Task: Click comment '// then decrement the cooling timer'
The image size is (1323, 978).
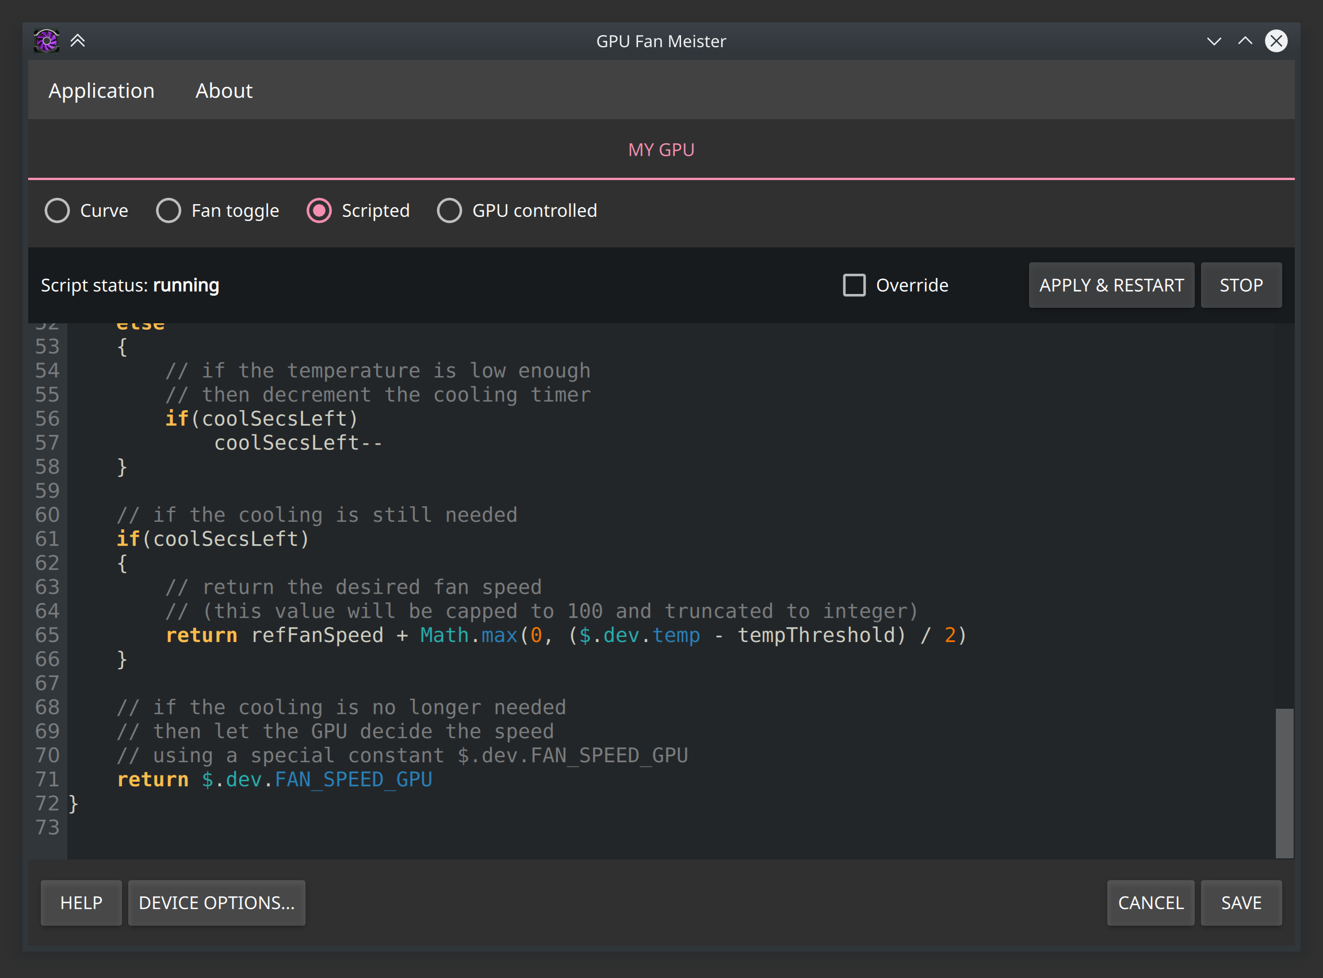Action: click(x=378, y=395)
